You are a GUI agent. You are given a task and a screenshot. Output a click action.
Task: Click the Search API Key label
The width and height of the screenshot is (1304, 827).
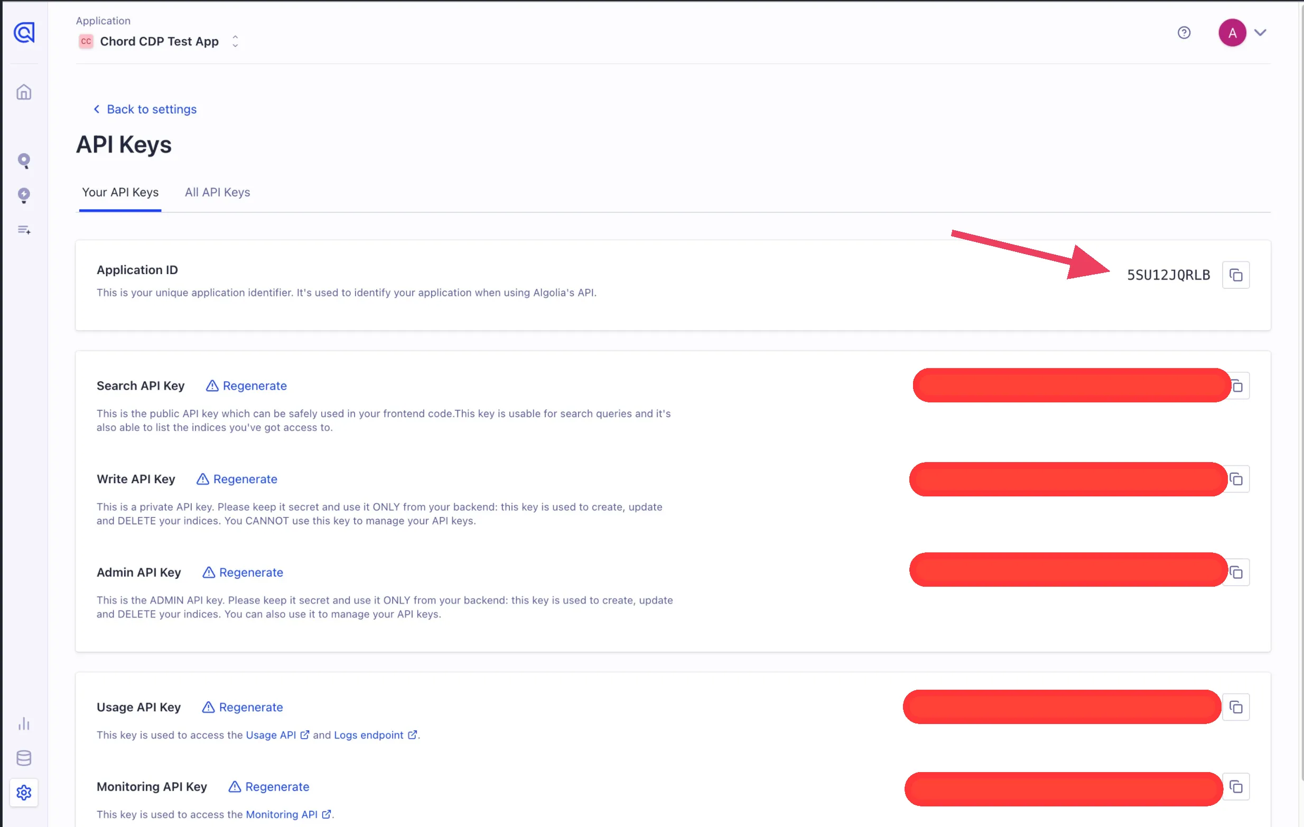click(140, 386)
